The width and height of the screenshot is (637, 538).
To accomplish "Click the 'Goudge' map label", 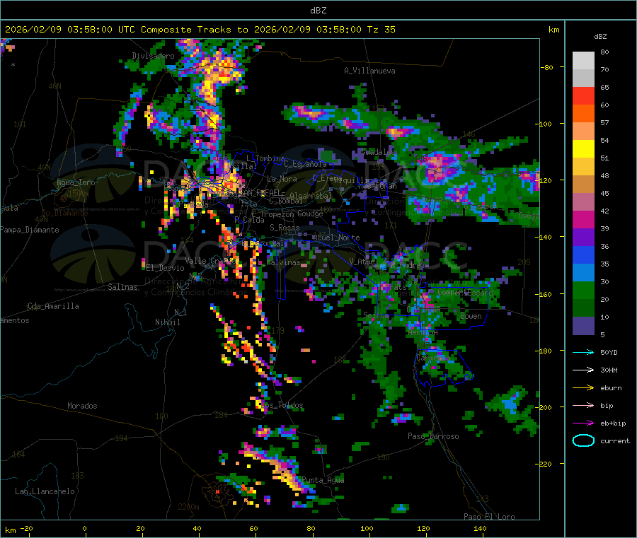I will (310, 214).
